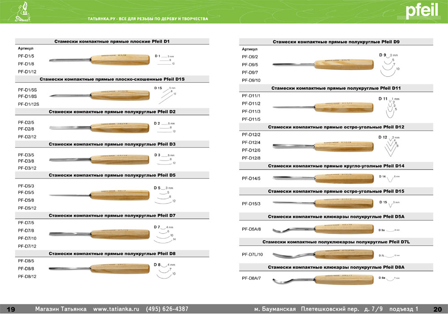
Task: Click article code PF-D15/3
Action: [x=251, y=204]
